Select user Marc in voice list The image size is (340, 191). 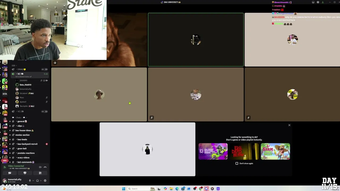pyautogui.click(x=31, y=98)
